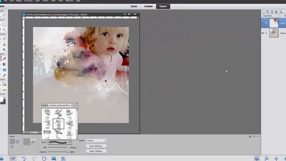Viewport: 286px width, 161px height.
Task: Toggle link icon on Layer 1
Action: coord(266,23)
